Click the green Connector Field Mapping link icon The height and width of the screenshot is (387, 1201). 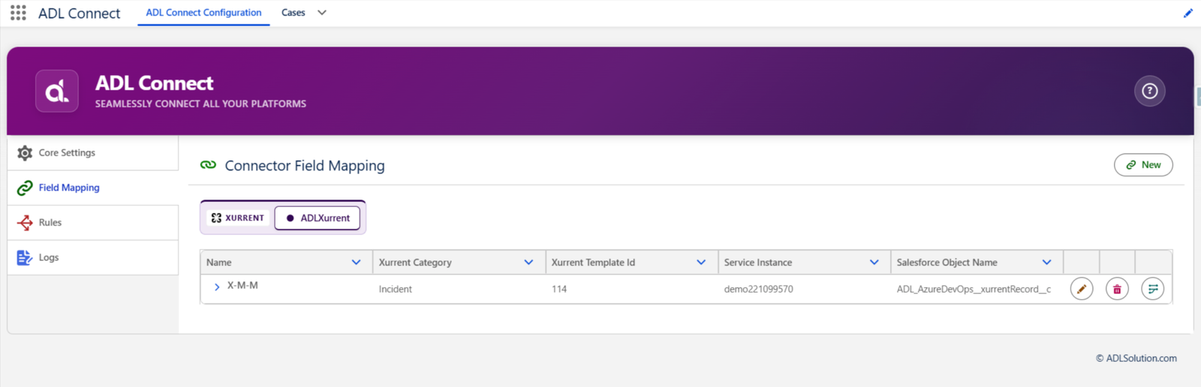[208, 165]
